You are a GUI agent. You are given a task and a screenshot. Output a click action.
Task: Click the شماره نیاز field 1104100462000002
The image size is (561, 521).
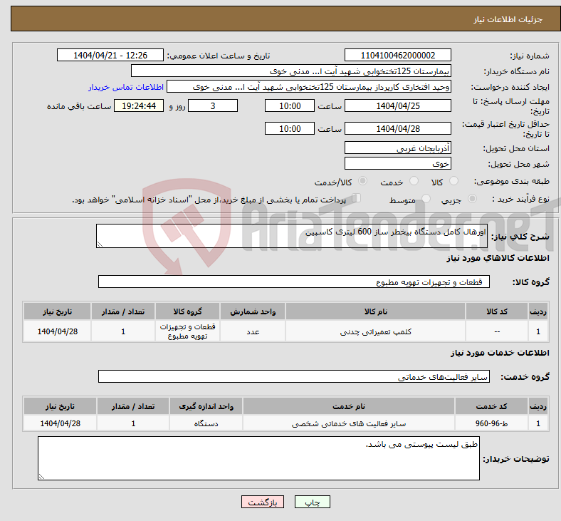[397, 55]
